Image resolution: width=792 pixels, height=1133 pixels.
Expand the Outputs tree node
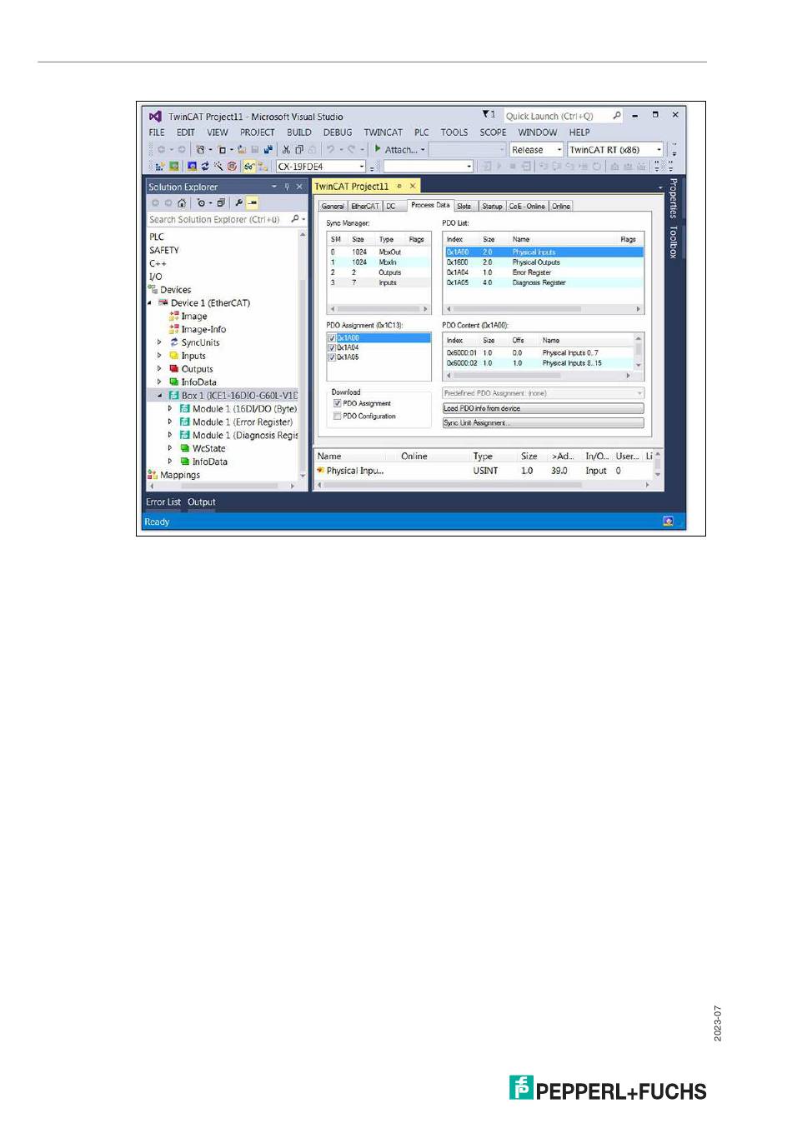(x=160, y=369)
